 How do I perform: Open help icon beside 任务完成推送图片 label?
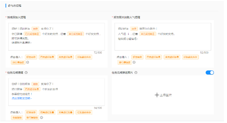136,72
